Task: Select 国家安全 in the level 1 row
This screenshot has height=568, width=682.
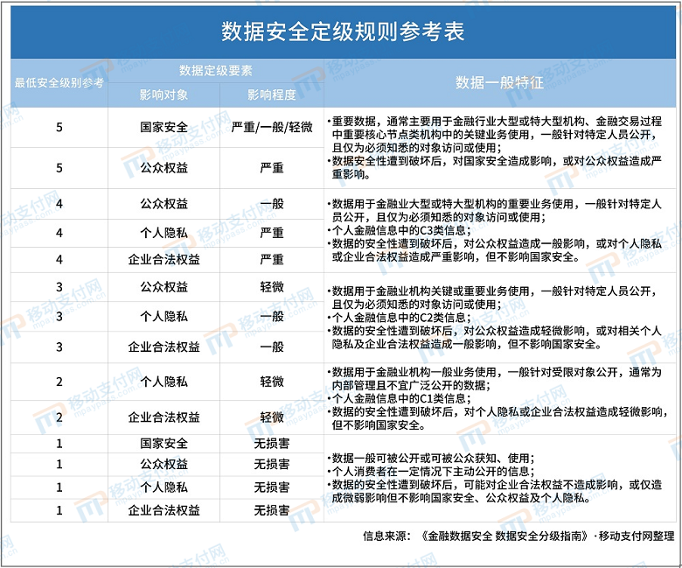Action: (164, 444)
